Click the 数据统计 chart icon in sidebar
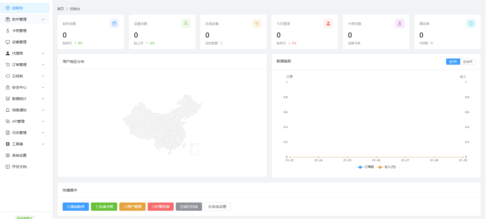 (x=8, y=99)
